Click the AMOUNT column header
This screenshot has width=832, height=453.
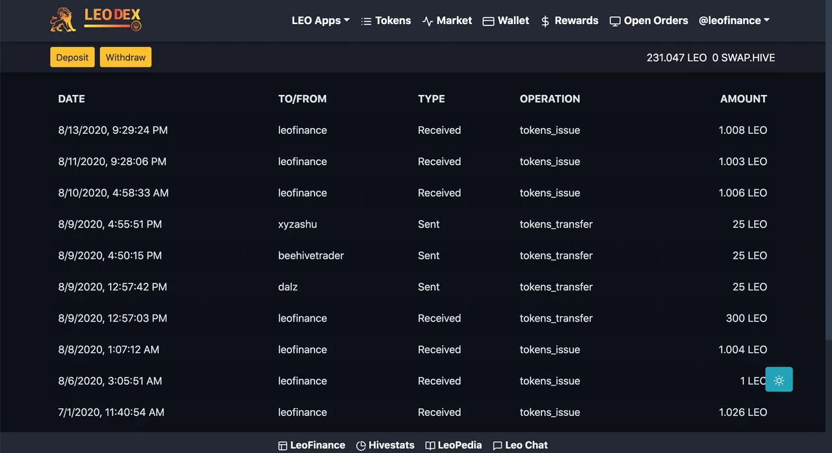point(744,99)
